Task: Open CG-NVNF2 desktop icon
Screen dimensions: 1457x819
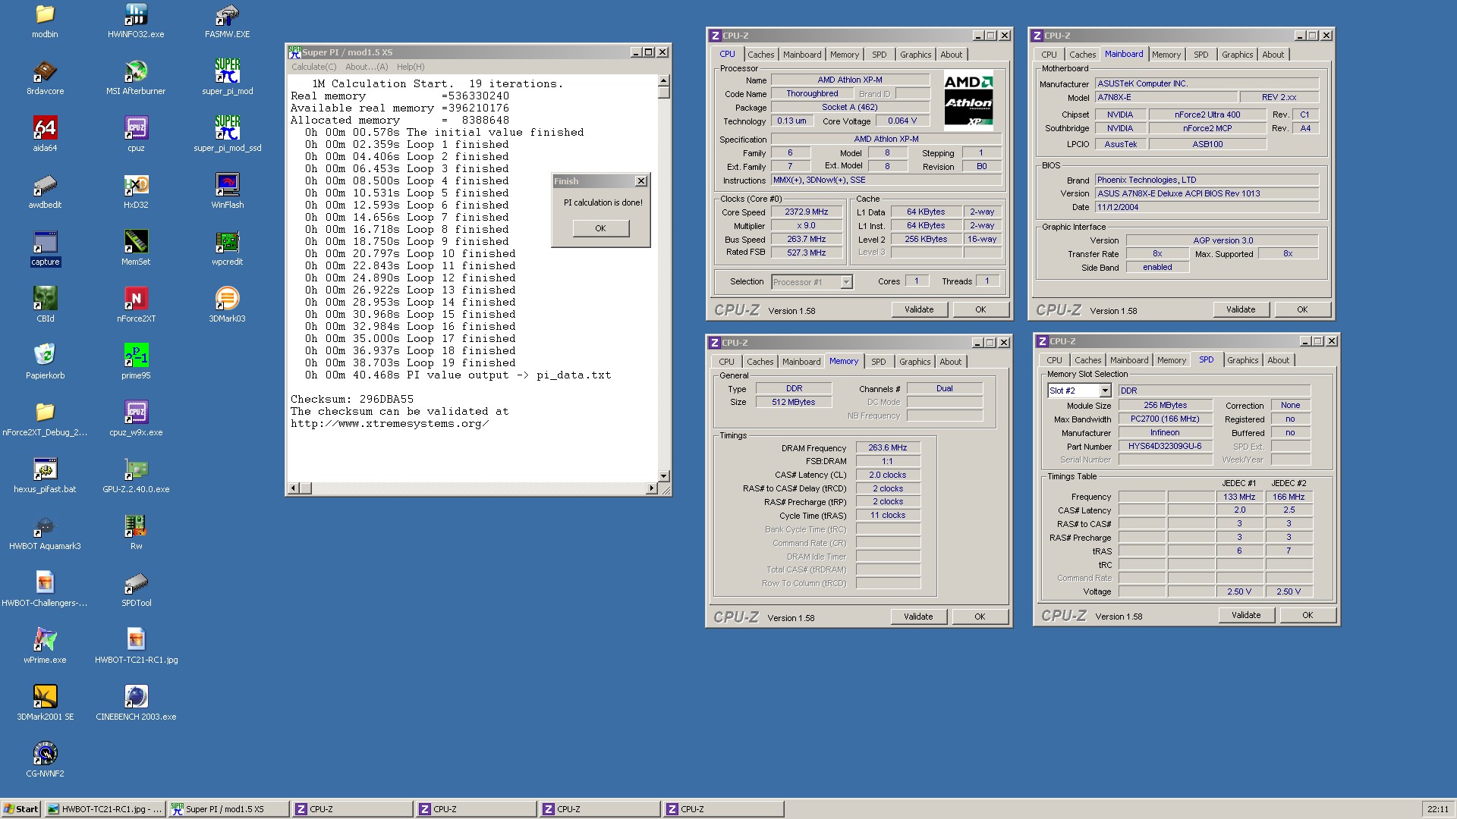Action: [45, 760]
